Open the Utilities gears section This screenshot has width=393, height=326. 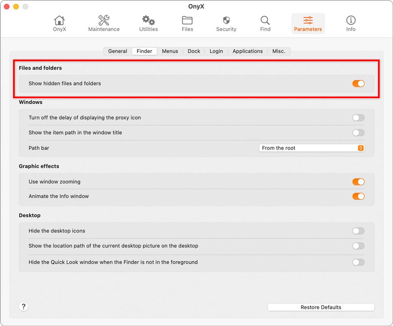[148, 24]
